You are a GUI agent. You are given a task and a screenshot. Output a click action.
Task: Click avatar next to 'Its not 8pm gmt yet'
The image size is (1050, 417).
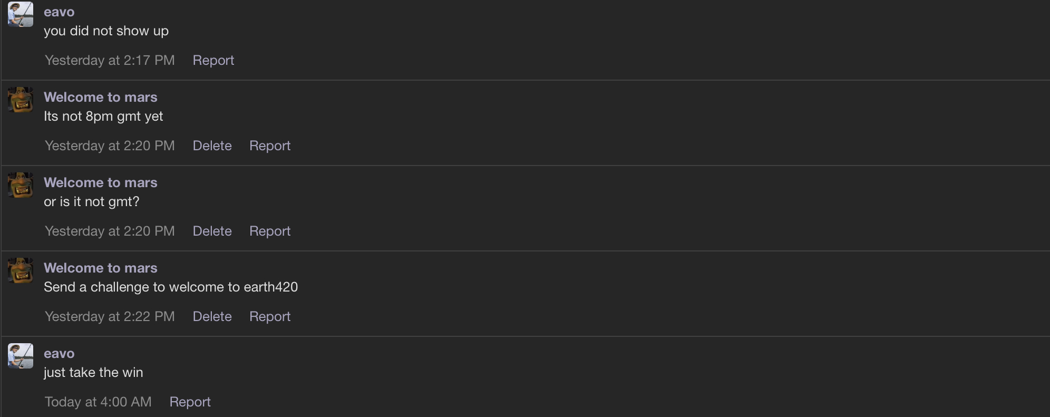[21, 100]
